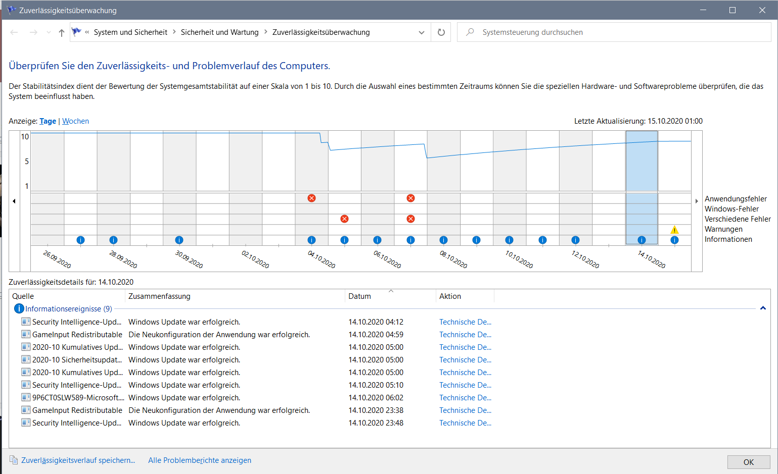Click the application failure icon on 04.10.2020

(311, 198)
